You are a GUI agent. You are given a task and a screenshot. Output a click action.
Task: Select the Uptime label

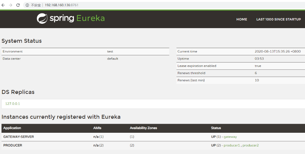[x=183, y=59]
